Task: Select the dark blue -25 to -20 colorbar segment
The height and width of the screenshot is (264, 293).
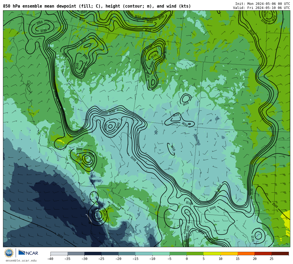Action: [110, 253]
